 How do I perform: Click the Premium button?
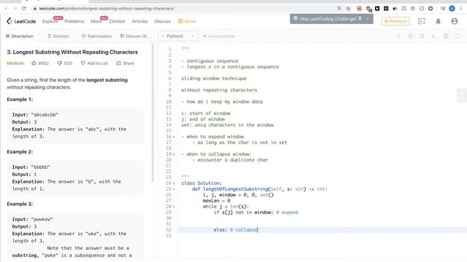pyautogui.click(x=395, y=21)
